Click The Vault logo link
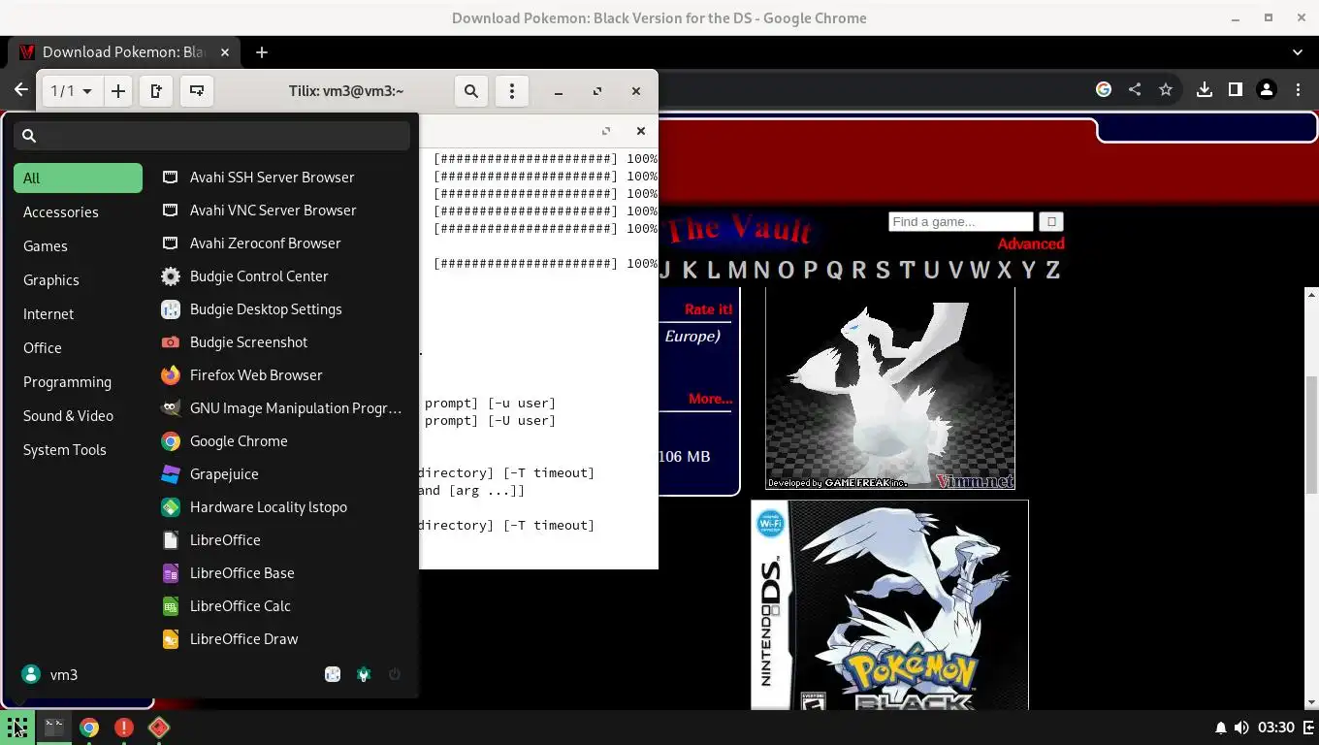1319x745 pixels. (739, 229)
